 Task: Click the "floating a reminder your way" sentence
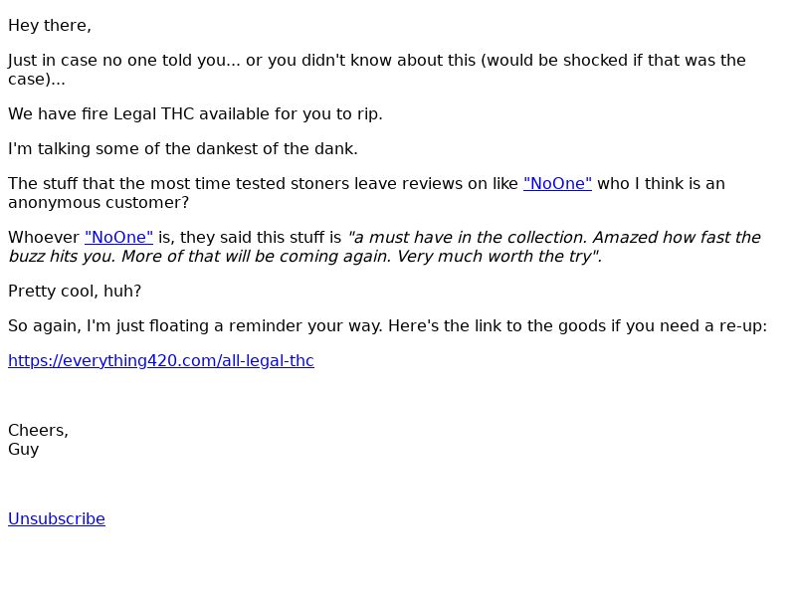click(x=195, y=326)
